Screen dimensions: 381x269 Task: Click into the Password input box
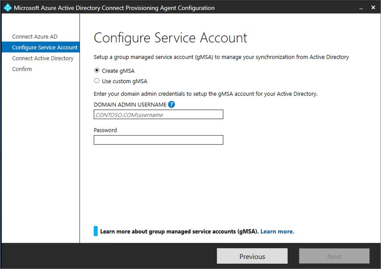pos(158,140)
